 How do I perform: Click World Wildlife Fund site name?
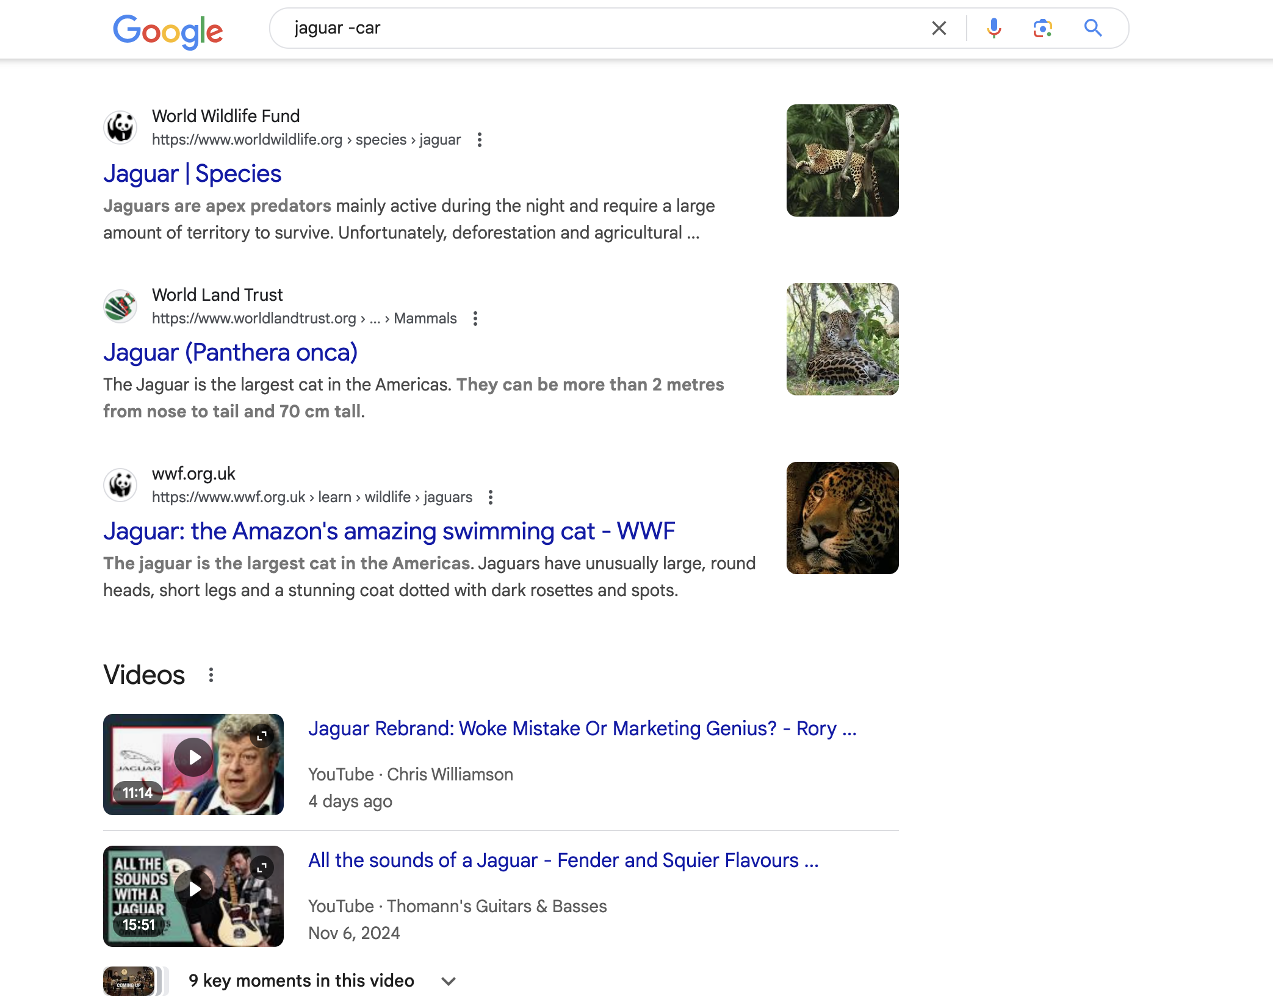click(226, 116)
